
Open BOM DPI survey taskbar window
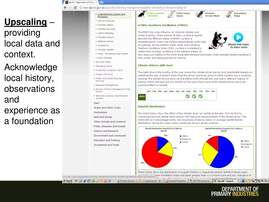point(200,181)
